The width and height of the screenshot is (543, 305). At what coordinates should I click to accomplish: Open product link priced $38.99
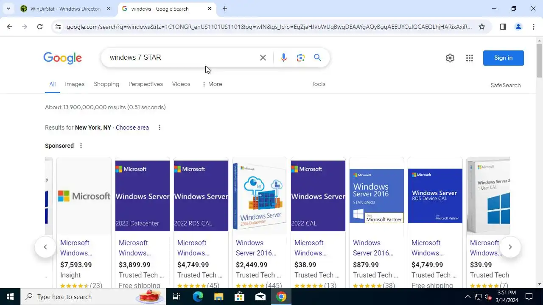click(311, 248)
